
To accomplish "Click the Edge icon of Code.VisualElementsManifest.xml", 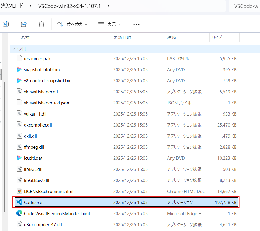I will point(19,213).
